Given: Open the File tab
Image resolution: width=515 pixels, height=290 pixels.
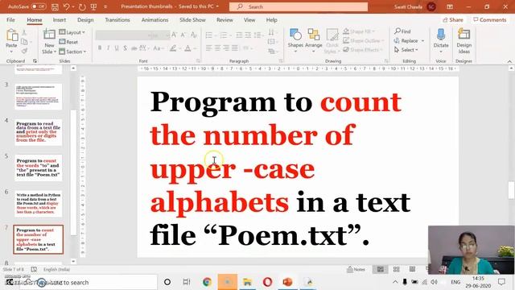Looking at the screenshot, I should pos(10,19).
